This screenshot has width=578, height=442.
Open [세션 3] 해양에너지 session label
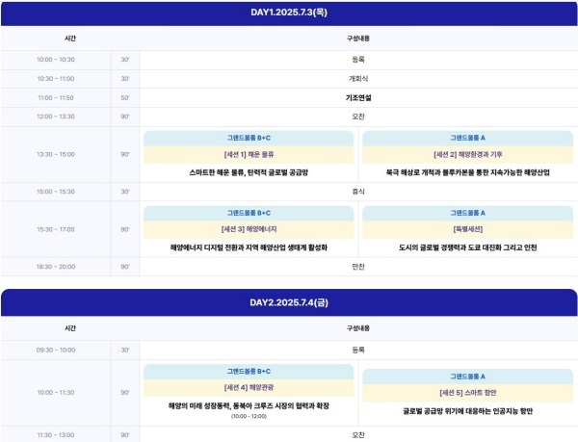click(249, 229)
